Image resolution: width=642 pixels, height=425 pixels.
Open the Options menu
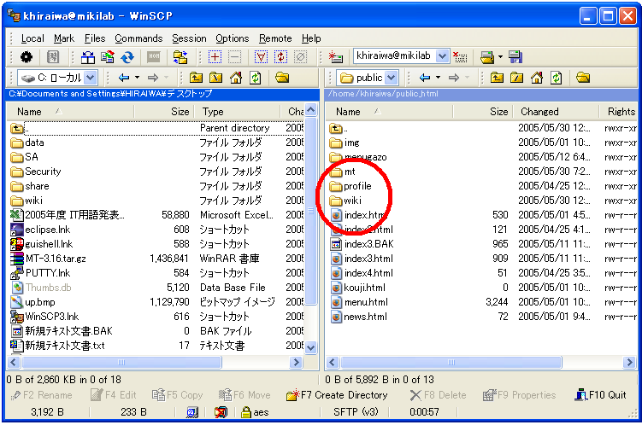click(233, 38)
